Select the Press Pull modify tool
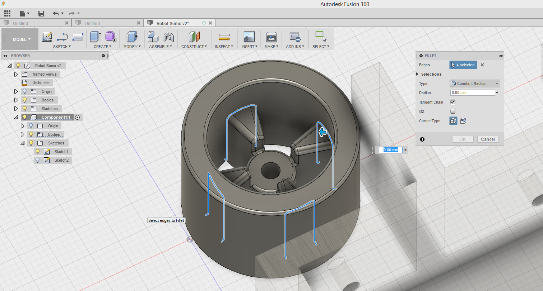 pos(132,37)
